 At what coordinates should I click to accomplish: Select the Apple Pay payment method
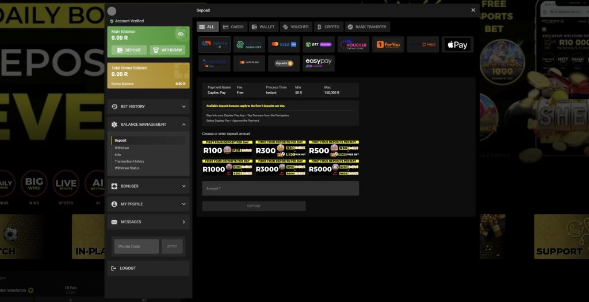[457, 44]
